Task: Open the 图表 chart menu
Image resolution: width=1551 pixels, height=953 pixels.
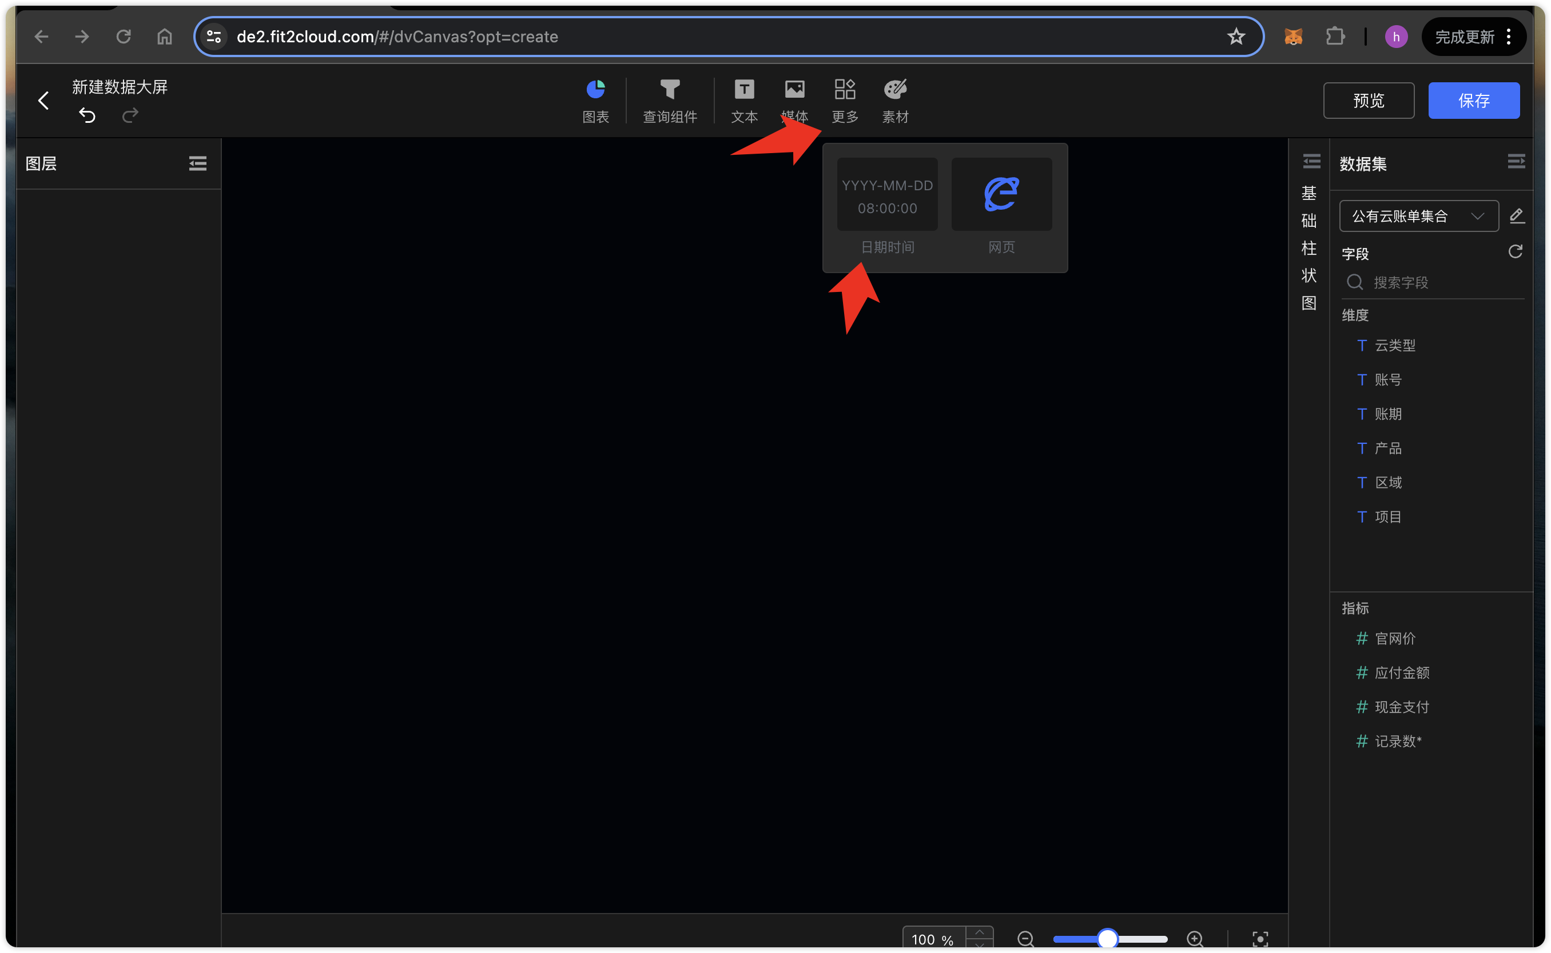Action: coord(595,101)
